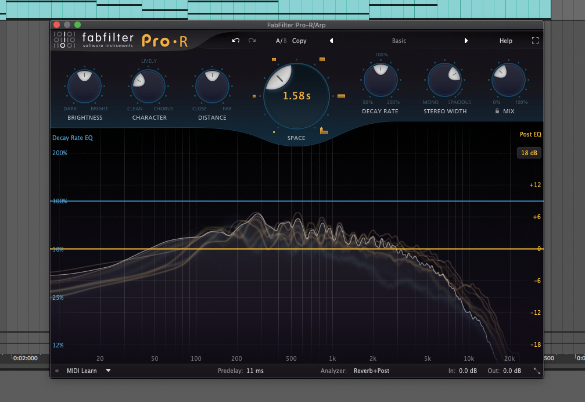Adjust the DECAY RATE knob
The height and width of the screenshot is (402, 585).
point(381,80)
